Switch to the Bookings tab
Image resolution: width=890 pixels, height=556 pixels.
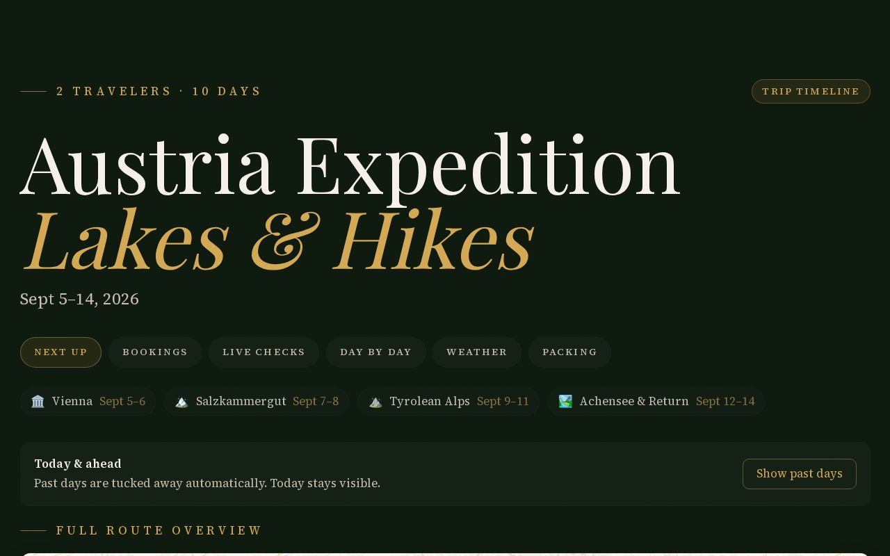[155, 352]
